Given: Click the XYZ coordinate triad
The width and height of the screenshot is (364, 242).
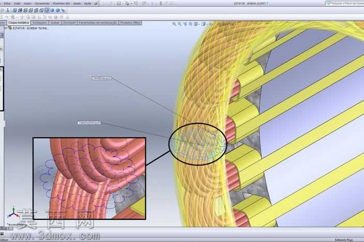Looking at the screenshot, I should [x=13, y=213].
